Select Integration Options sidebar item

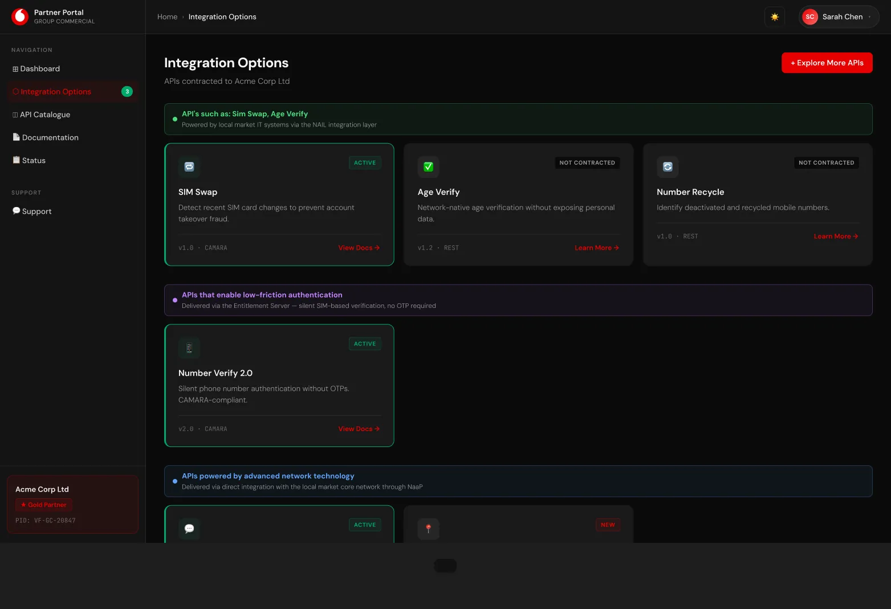(x=72, y=92)
